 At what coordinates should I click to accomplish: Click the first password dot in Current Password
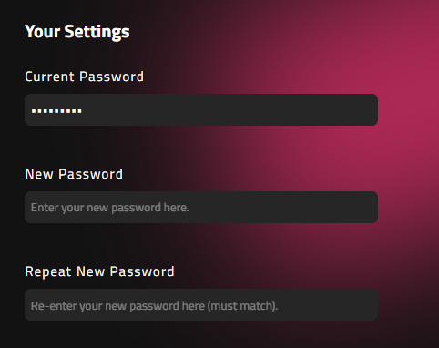34,111
